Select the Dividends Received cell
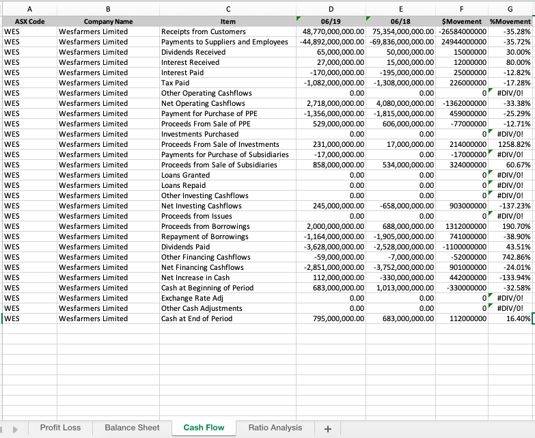 (228, 52)
